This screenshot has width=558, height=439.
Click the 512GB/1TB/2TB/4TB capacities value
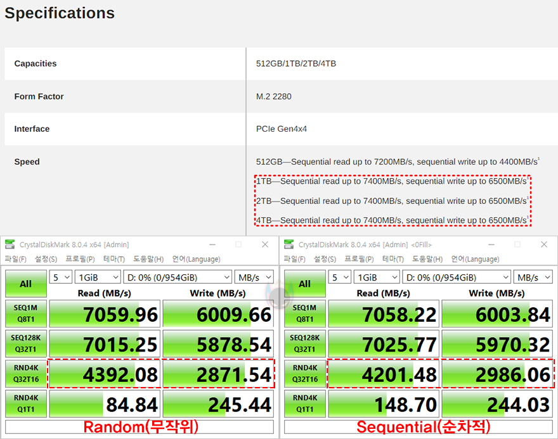(296, 63)
